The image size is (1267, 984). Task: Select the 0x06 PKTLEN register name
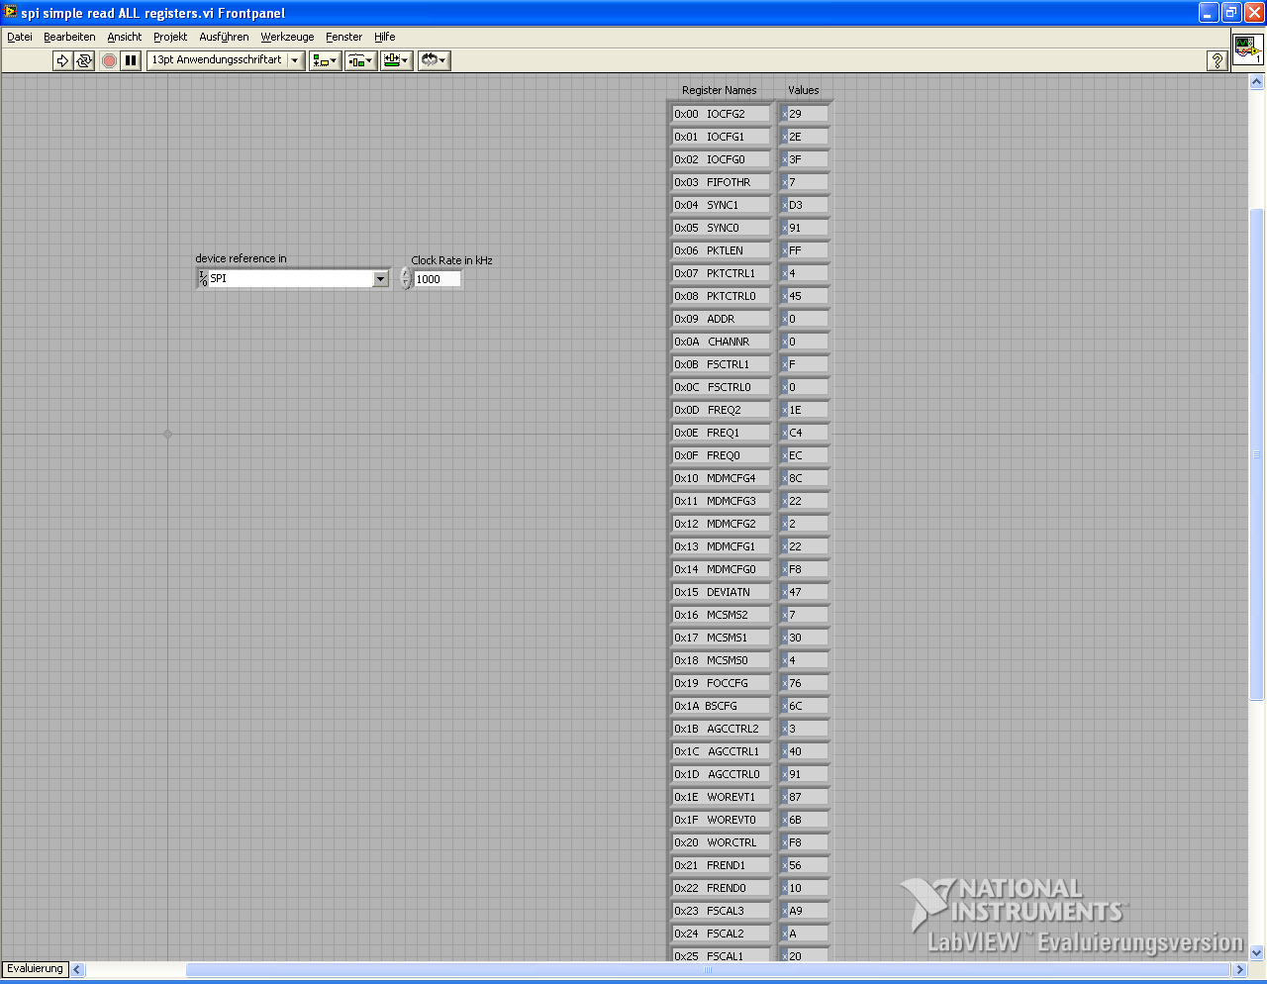pyautogui.click(x=721, y=250)
